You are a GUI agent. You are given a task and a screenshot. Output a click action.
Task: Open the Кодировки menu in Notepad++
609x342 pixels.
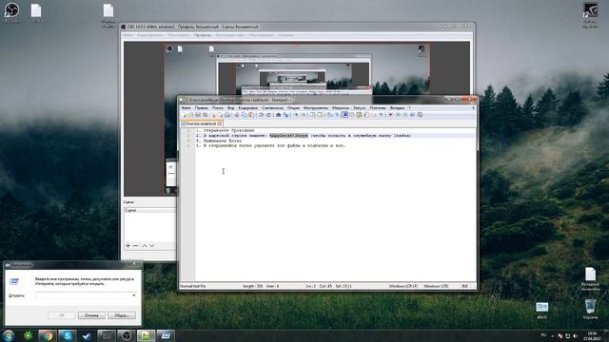click(247, 107)
